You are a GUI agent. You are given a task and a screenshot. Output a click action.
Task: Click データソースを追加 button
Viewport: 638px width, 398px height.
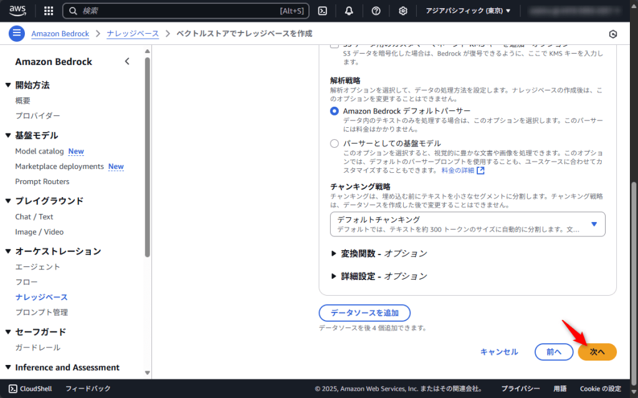point(364,313)
